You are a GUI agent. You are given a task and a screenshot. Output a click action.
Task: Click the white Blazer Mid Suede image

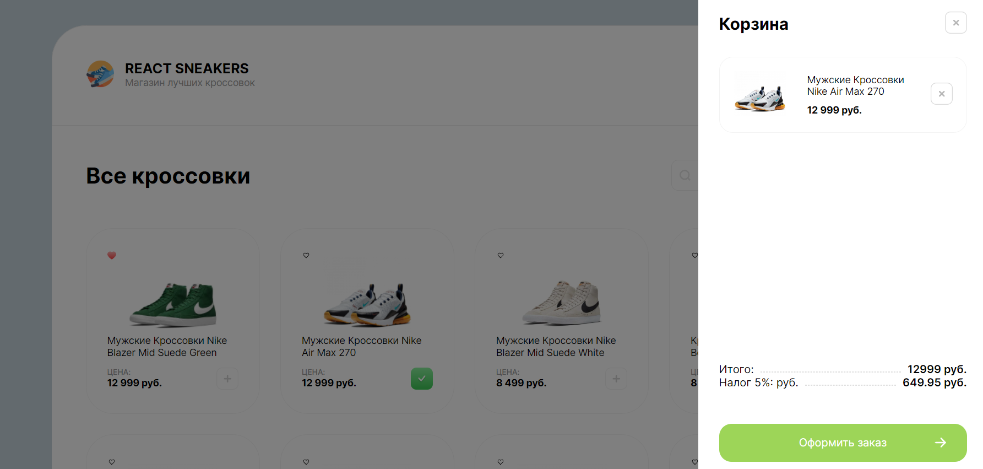tap(562, 303)
